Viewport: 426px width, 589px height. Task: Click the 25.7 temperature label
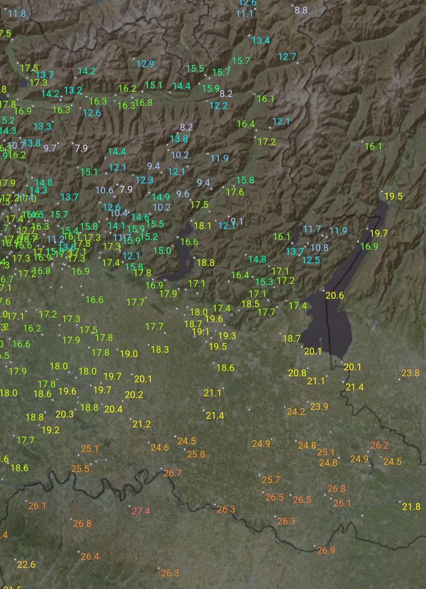[x=271, y=480]
